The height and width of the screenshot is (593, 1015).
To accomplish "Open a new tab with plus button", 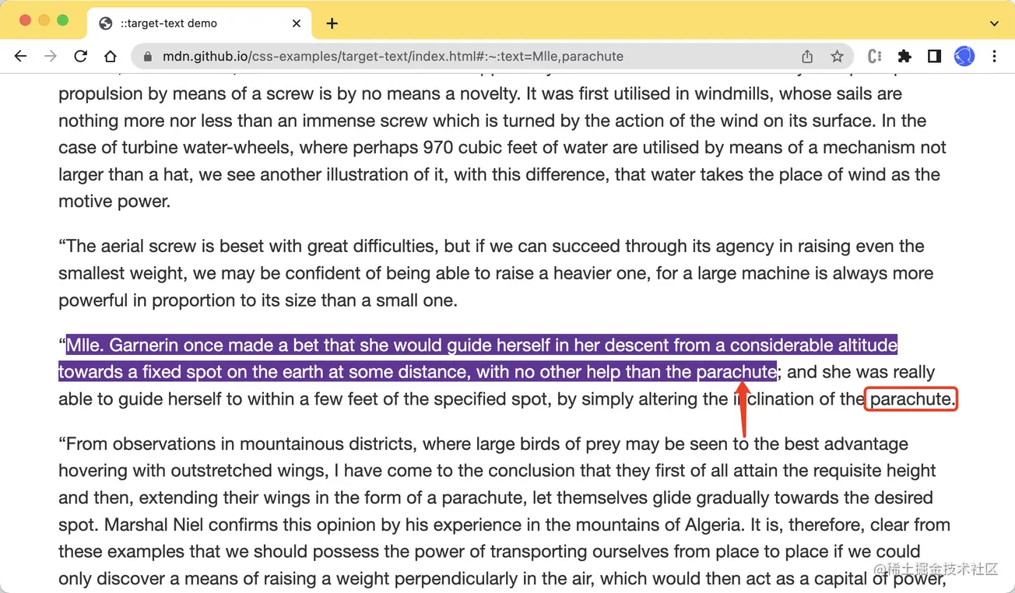I will [332, 23].
